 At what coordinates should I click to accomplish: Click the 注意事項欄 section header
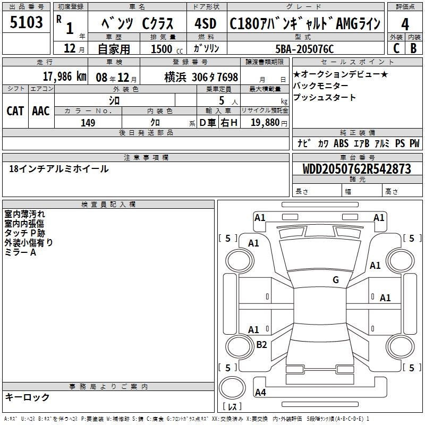click(146, 157)
